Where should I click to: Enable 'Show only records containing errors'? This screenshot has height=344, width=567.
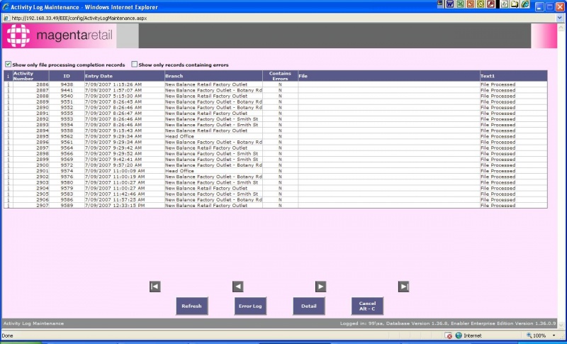pyautogui.click(x=134, y=65)
